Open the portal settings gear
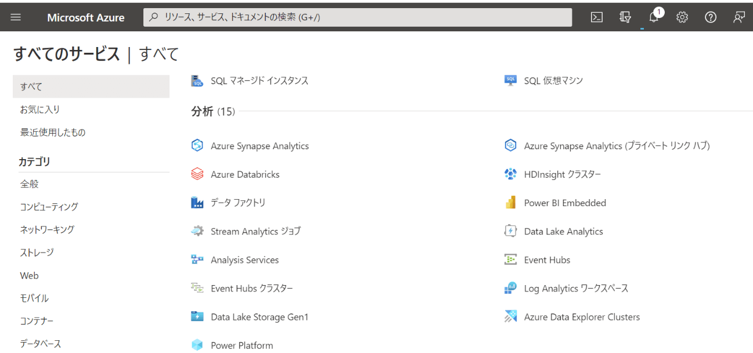The image size is (753, 353). 682,17
